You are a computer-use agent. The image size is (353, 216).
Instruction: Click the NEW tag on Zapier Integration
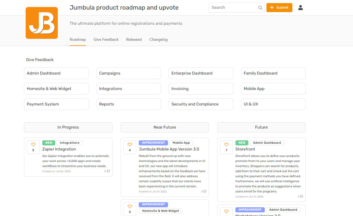49,143
